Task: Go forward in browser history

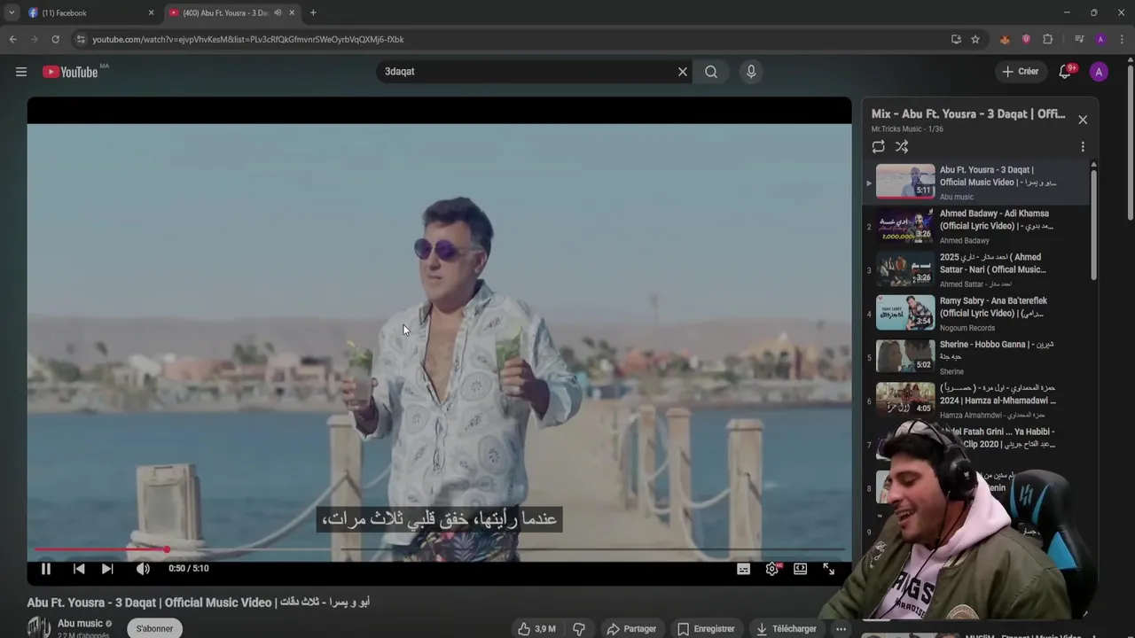Action: tap(34, 39)
